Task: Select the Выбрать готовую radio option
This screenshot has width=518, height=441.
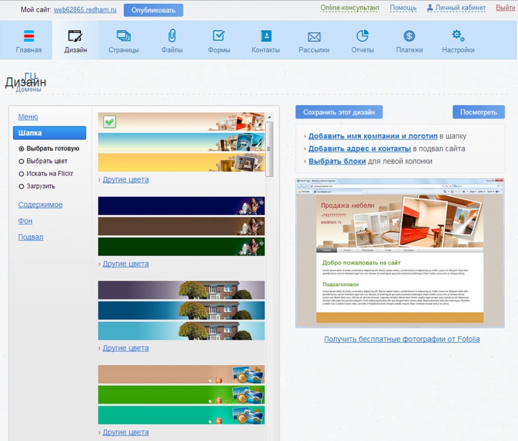Action: 22,149
